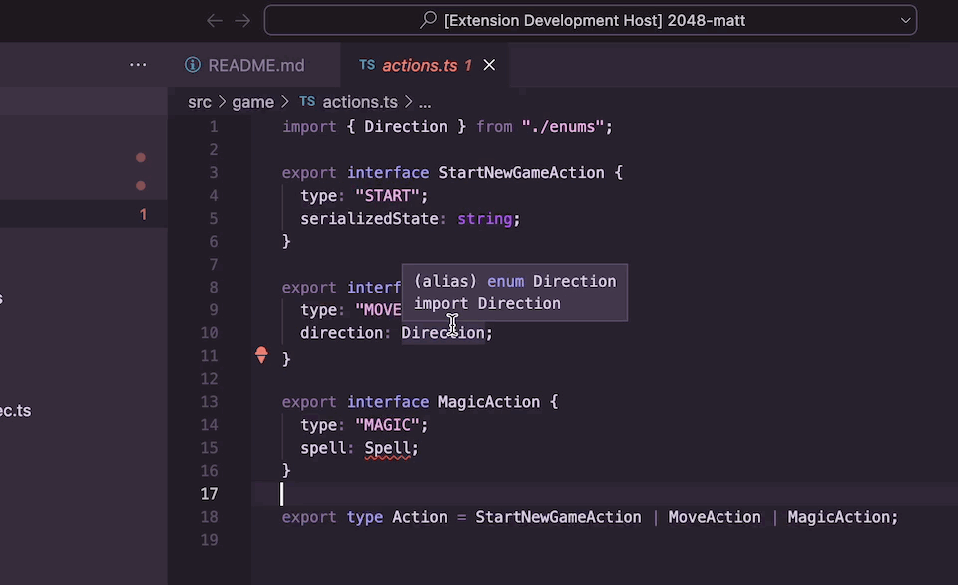Image resolution: width=958 pixels, height=585 pixels.
Task: Click the breakpoint marker on line 11
Action: (261, 355)
